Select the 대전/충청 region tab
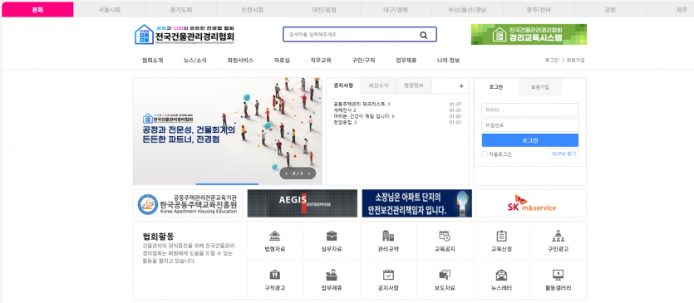Image resolution: width=694 pixels, height=303 pixels. tap(324, 9)
